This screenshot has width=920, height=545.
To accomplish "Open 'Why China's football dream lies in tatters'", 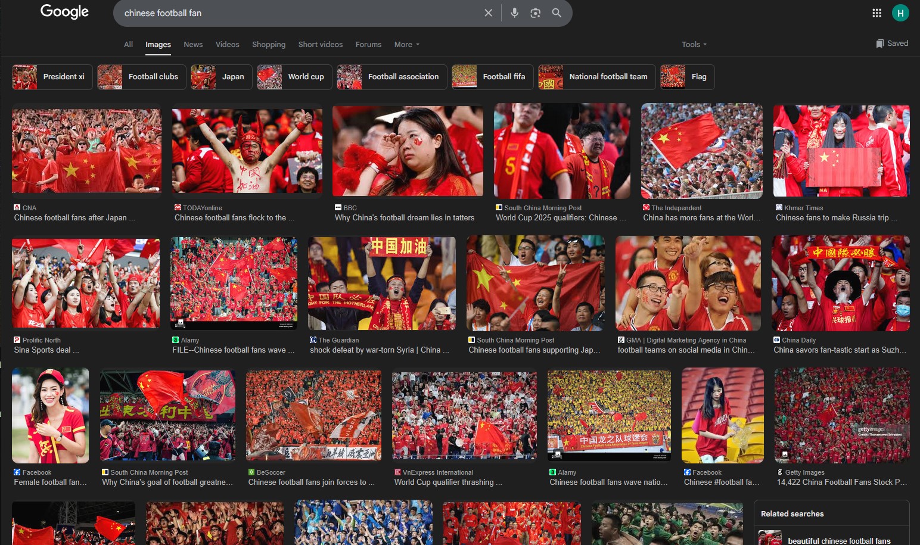I will tap(405, 218).
